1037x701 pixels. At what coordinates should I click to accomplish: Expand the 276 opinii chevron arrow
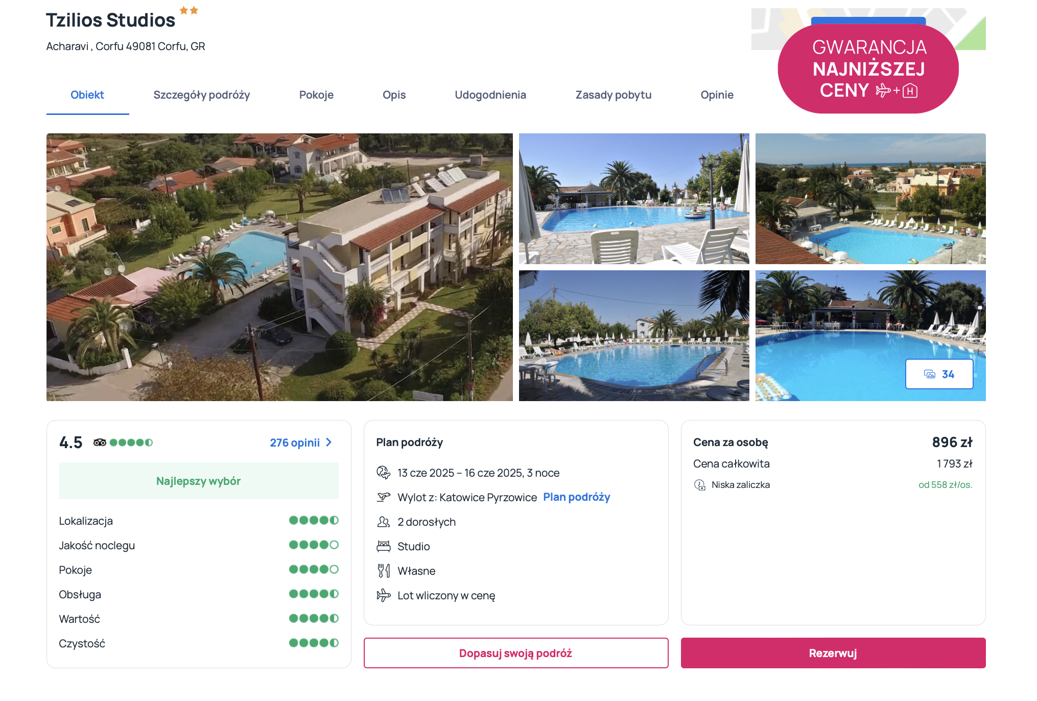point(329,442)
